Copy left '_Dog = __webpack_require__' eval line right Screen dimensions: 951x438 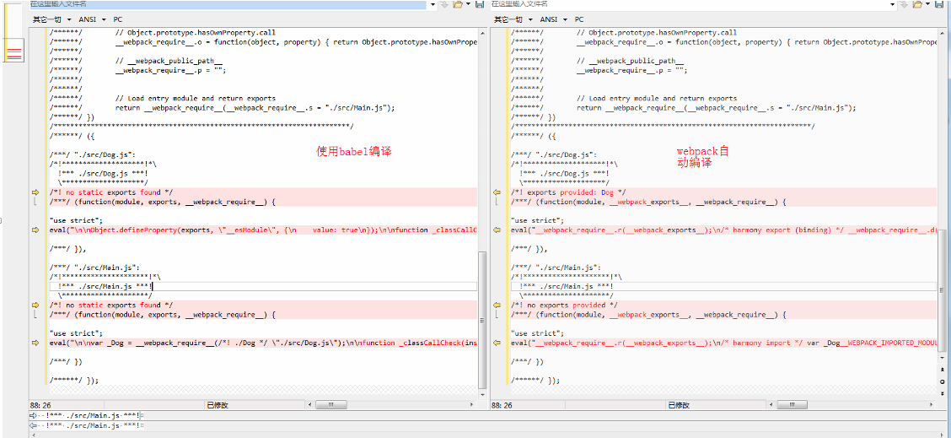pos(35,343)
